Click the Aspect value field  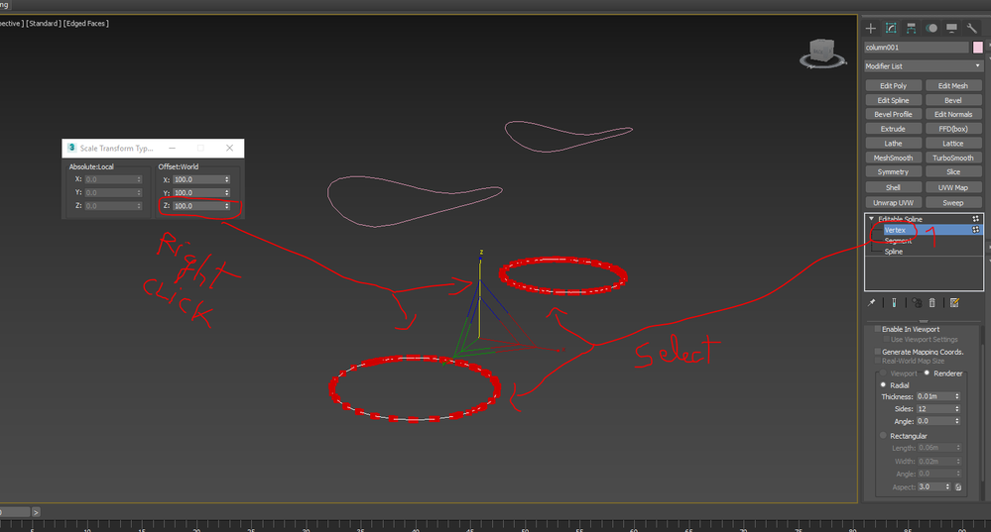[x=930, y=487]
